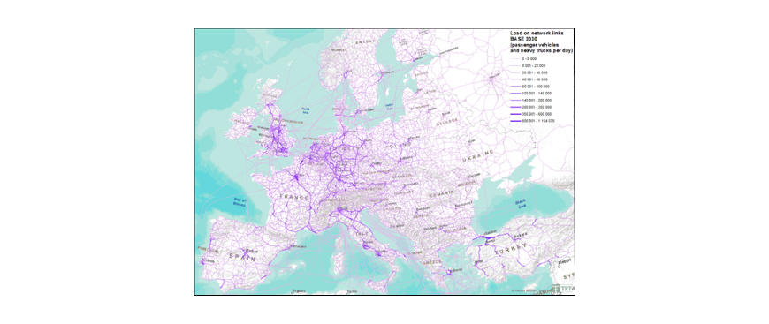Click the 'Black Sea' water label

point(520,203)
